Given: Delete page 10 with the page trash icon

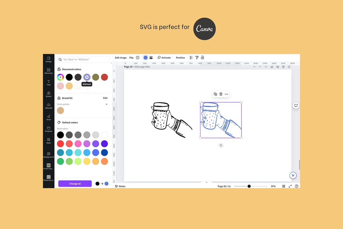Looking at the screenshot, I should coord(283,67).
